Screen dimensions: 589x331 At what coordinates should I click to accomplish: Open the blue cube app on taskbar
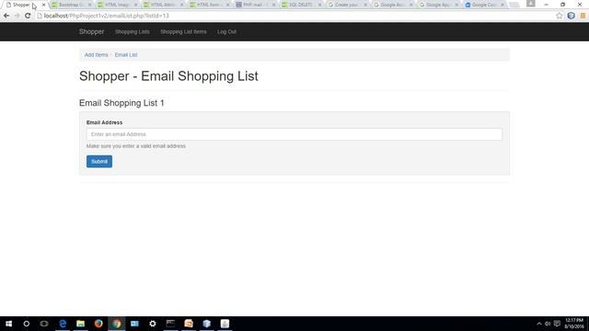coord(206,324)
